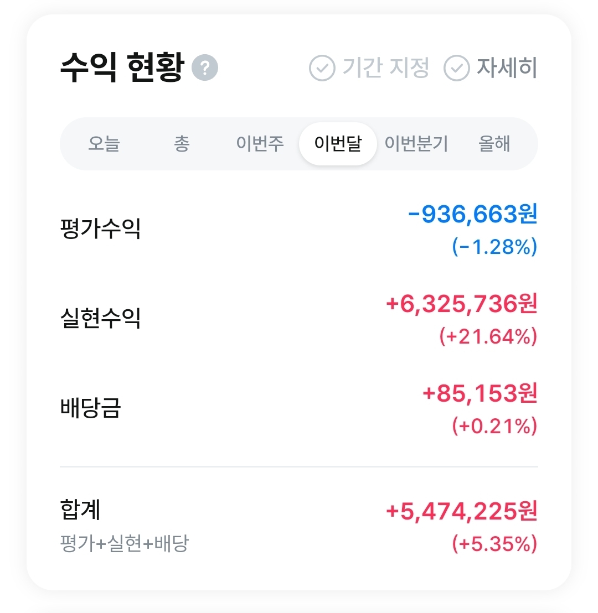Tap the +5,474,225원 total amount
Image resolution: width=598 pixels, height=613 pixels.
tap(461, 512)
